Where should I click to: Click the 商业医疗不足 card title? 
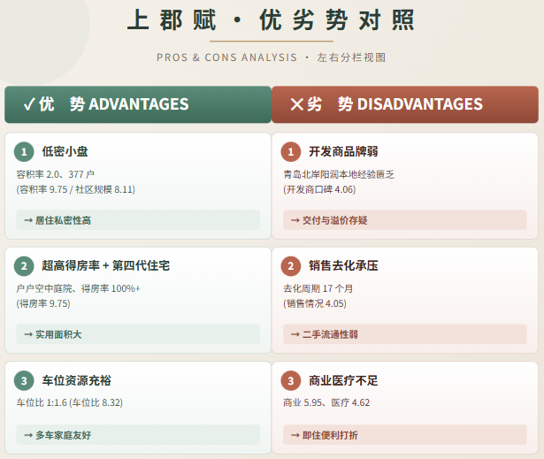pos(343,380)
